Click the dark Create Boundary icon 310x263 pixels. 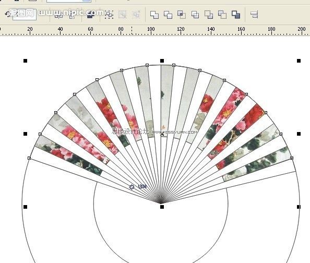(x=236, y=15)
